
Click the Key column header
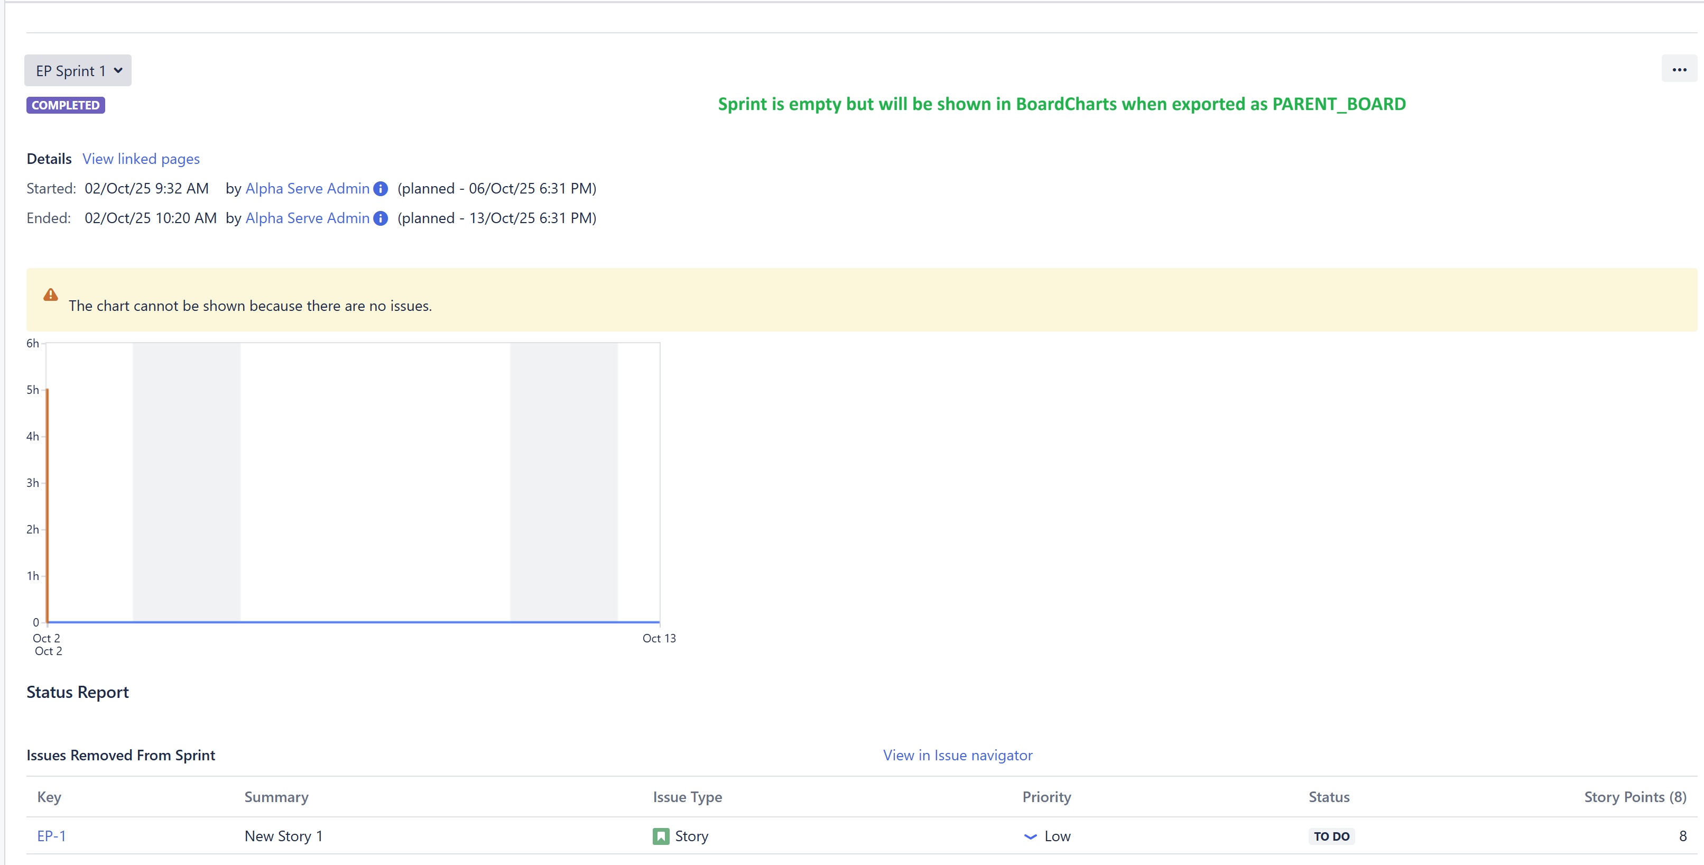click(x=49, y=797)
